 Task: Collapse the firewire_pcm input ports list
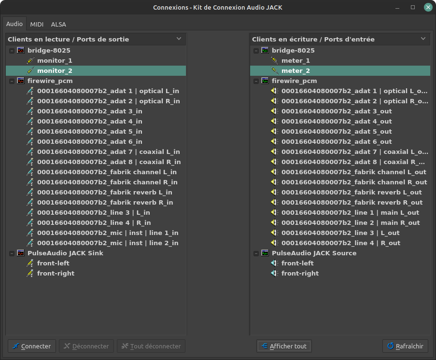click(255, 81)
